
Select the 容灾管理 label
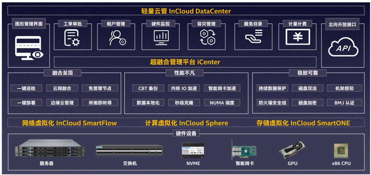point(206,24)
